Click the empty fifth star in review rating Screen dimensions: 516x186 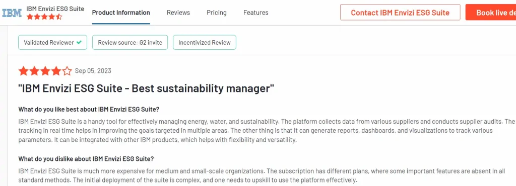click(67, 71)
